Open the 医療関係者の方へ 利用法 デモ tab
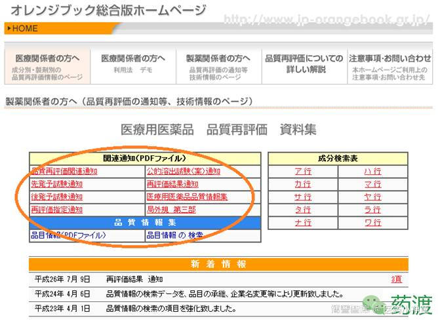Image resolution: width=438 pixels, height=323 pixels. pyautogui.click(x=133, y=66)
